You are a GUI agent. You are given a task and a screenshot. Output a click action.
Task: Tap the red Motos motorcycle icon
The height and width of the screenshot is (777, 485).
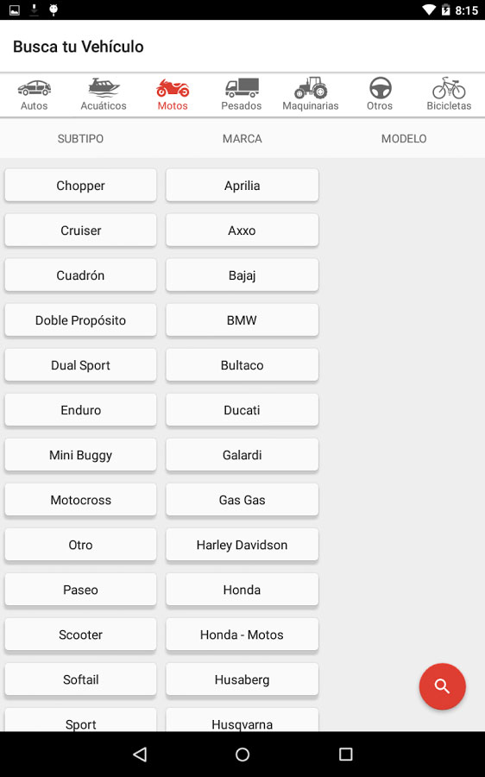tap(173, 88)
